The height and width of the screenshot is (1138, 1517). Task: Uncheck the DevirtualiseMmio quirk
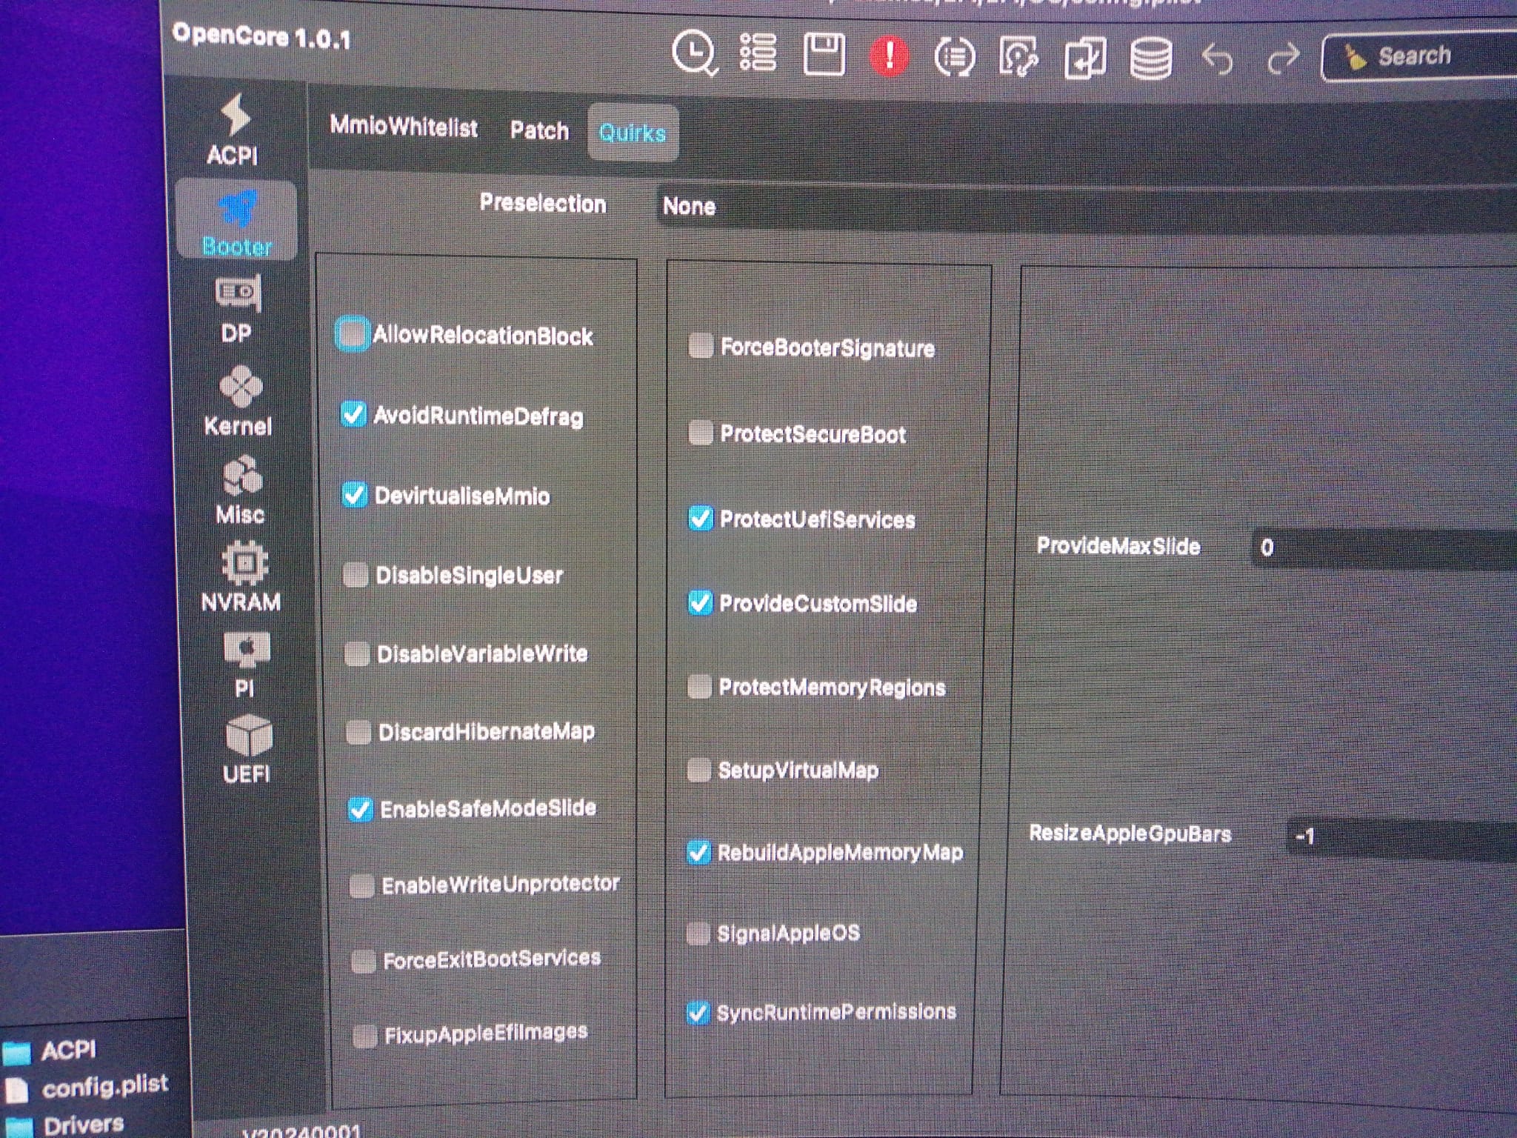tap(354, 494)
